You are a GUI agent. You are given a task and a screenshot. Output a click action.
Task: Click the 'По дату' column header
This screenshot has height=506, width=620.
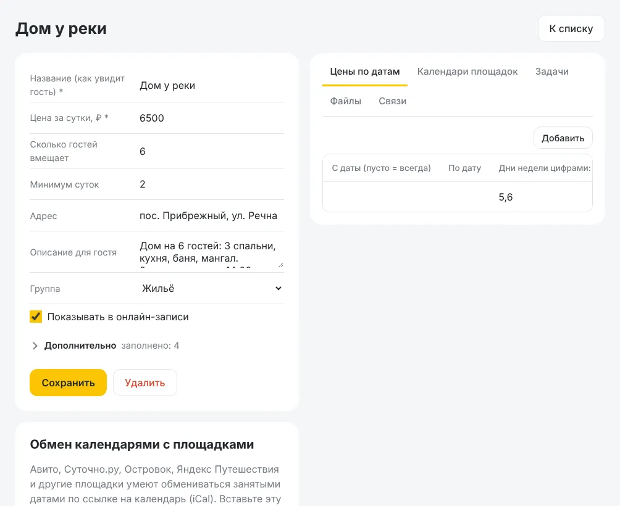(x=464, y=168)
